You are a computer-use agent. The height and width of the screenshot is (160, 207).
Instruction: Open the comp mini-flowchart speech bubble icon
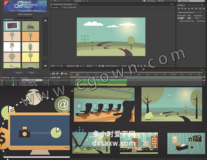62,73
